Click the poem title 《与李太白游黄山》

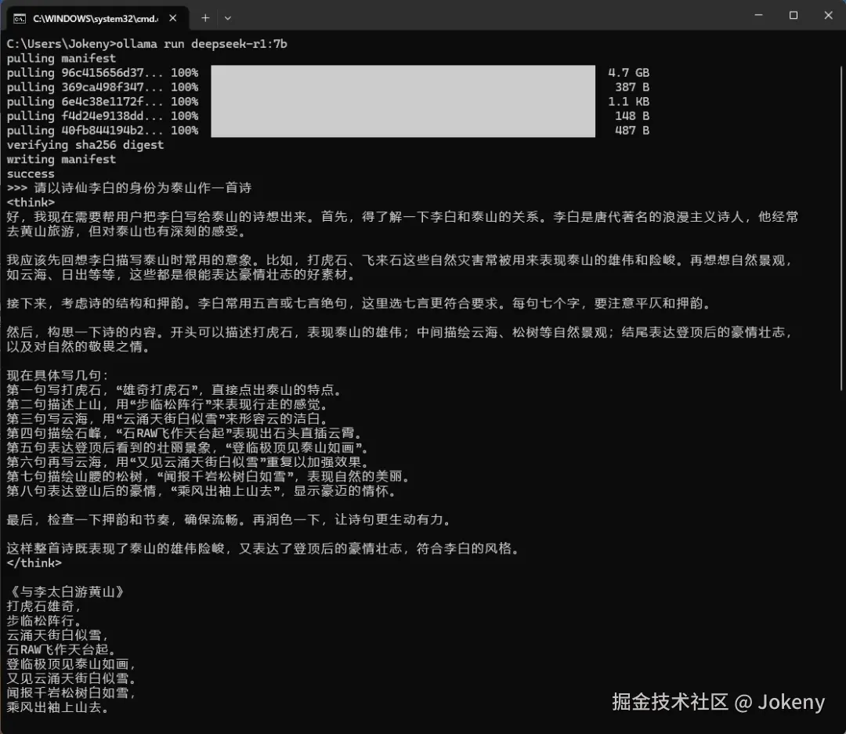click(67, 592)
